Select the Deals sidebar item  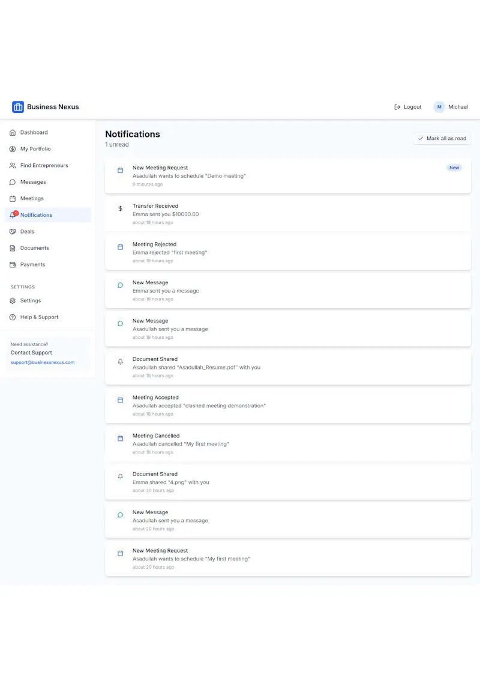click(x=48, y=232)
